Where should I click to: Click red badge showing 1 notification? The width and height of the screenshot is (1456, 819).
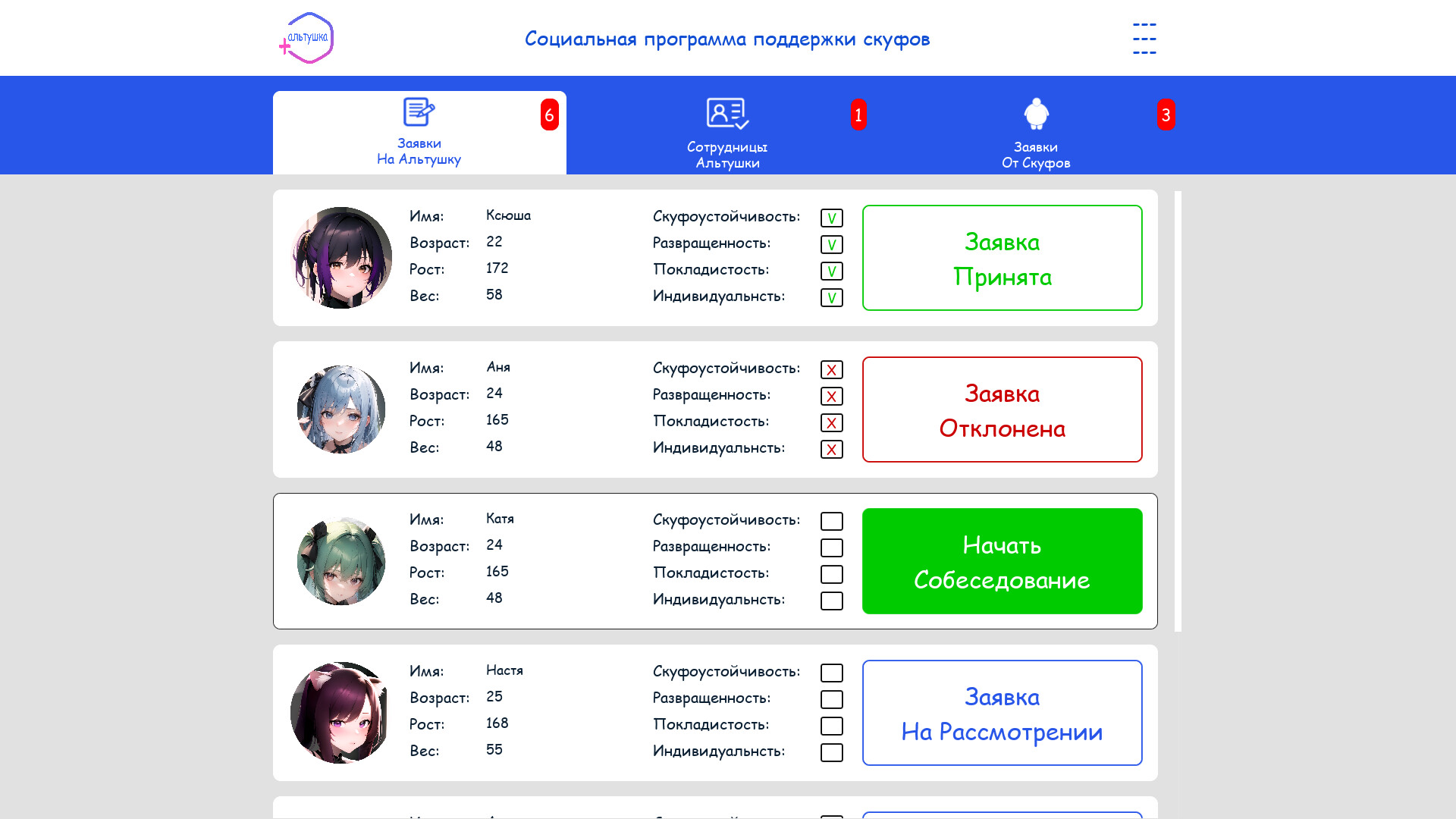tap(858, 115)
